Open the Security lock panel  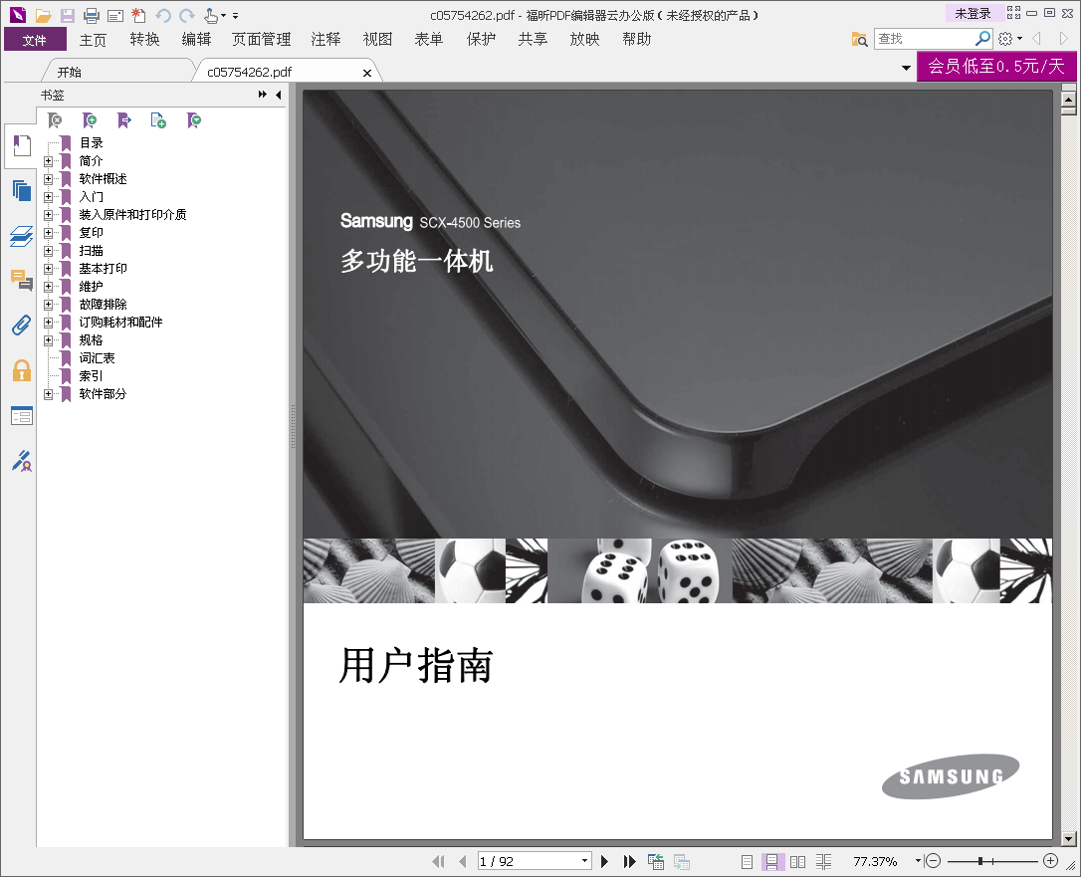coord(21,370)
